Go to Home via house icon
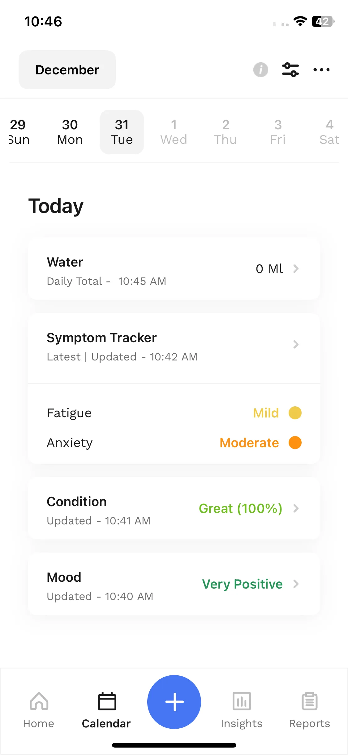 [39, 701]
